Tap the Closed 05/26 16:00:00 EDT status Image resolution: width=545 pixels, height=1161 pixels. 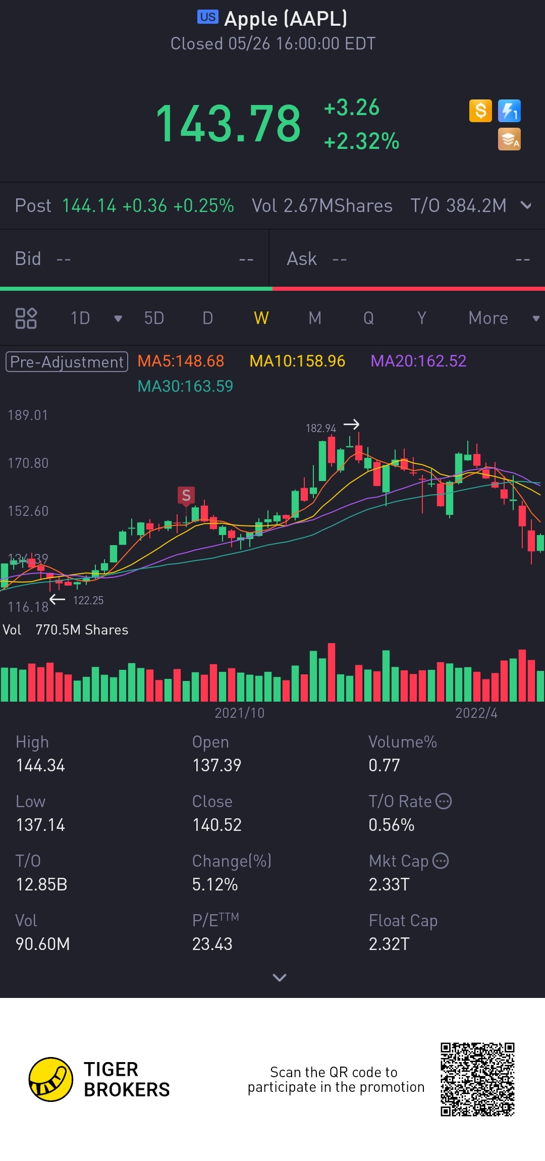273,44
